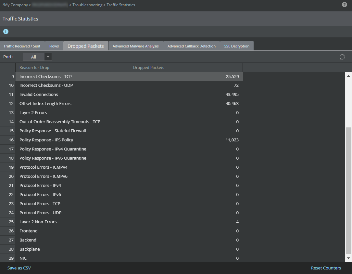Select the Dropped Packets tab
The height and width of the screenshot is (274, 352).
pyautogui.click(x=86, y=46)
